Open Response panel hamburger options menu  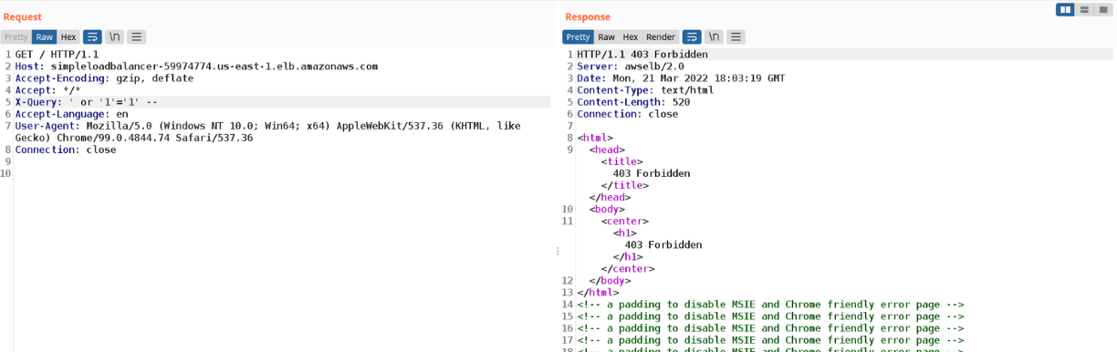coord(736,37)
